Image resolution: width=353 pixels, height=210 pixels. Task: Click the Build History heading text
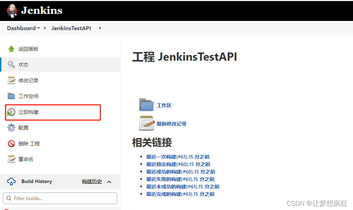(37, 182)
